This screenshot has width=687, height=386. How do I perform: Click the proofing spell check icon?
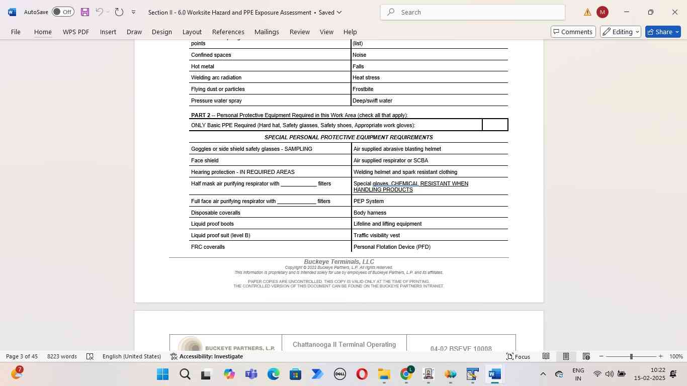[90, 356]
